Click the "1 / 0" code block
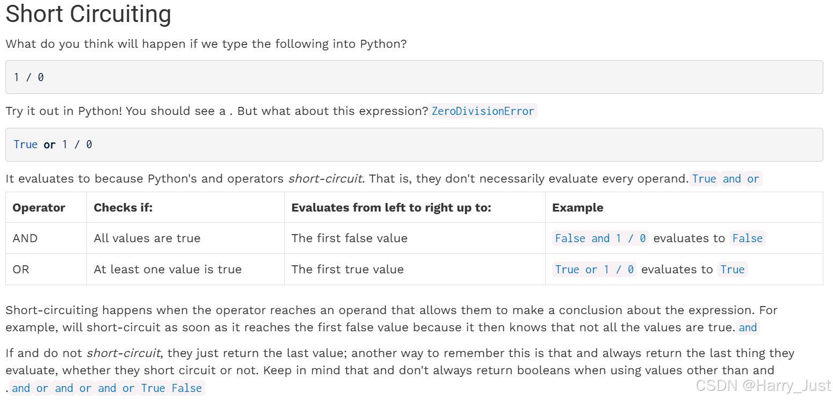This screenshot has width=833, height=400. coord(414,77)
